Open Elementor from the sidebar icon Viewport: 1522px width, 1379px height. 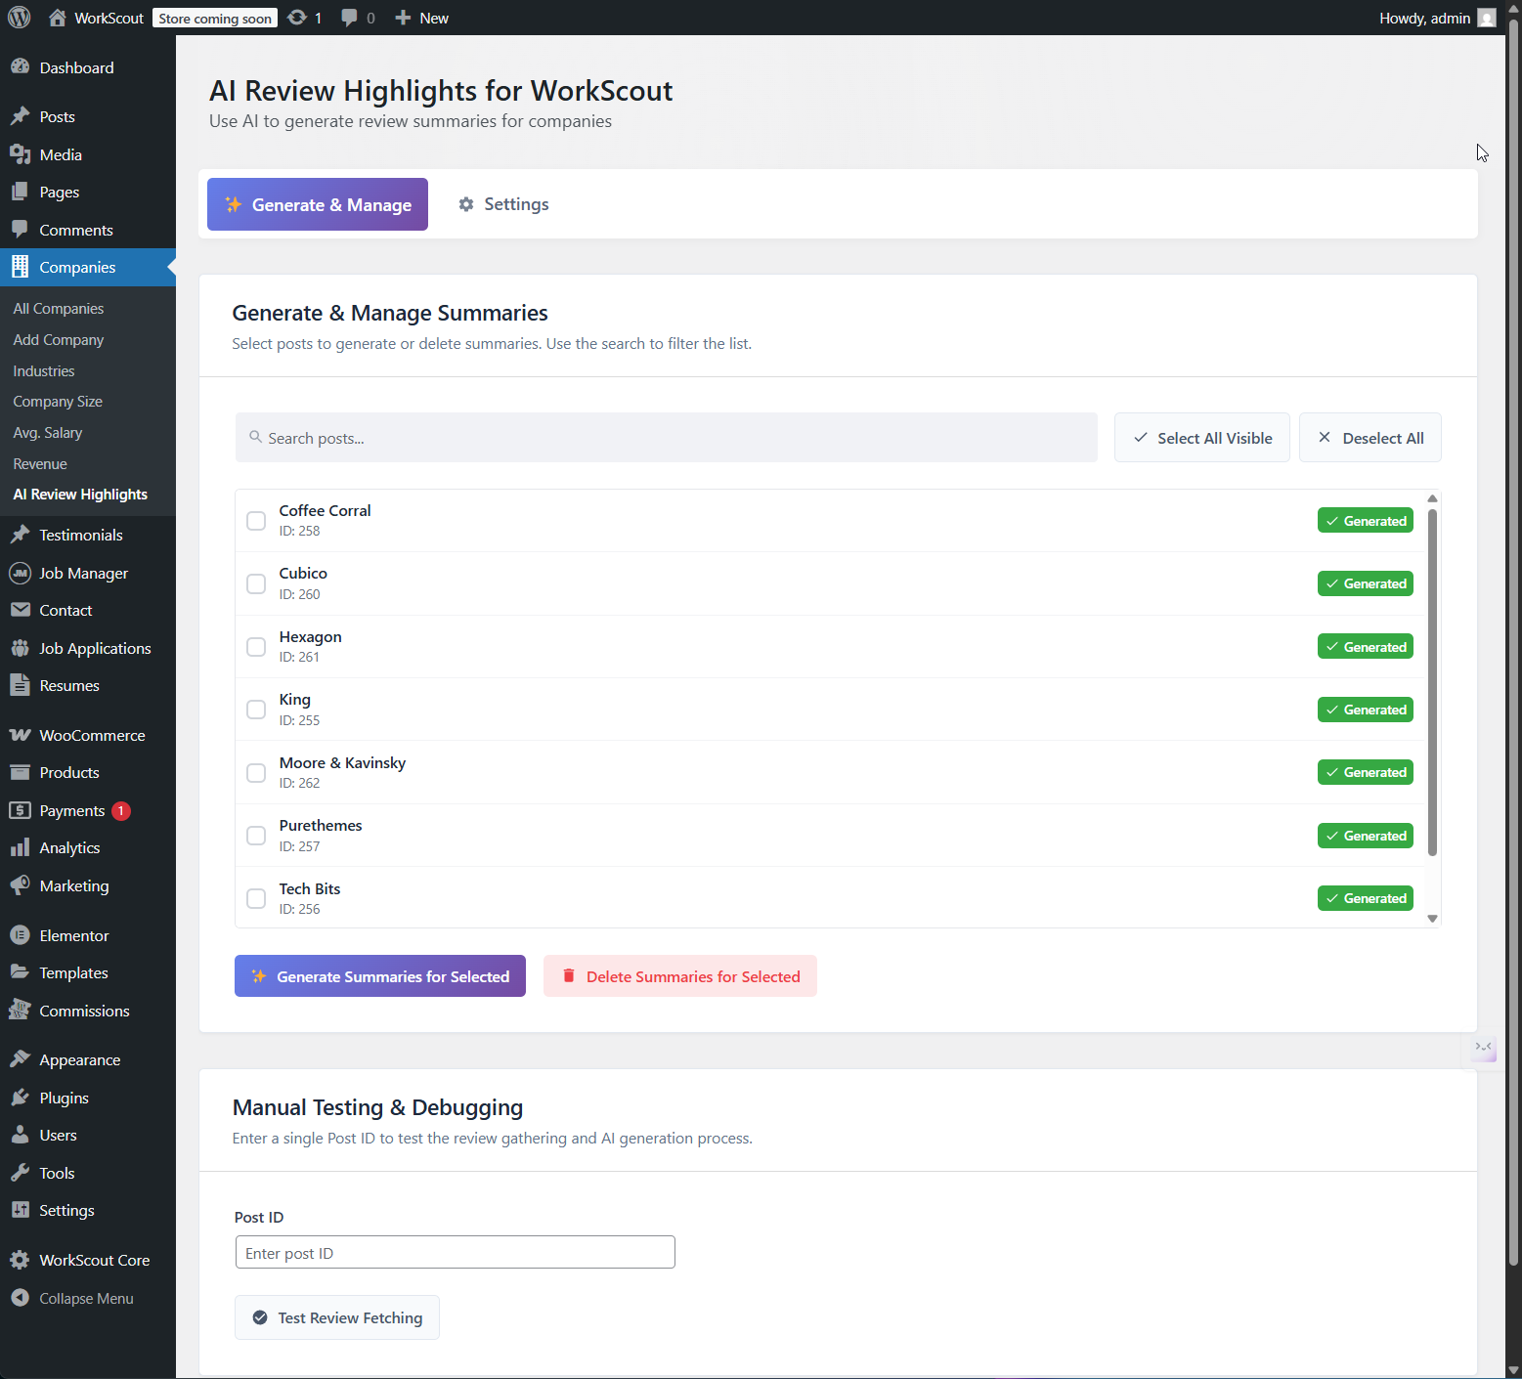coord(20,935)
